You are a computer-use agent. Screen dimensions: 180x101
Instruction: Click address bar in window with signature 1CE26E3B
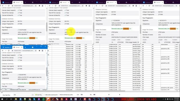(118, 6)
